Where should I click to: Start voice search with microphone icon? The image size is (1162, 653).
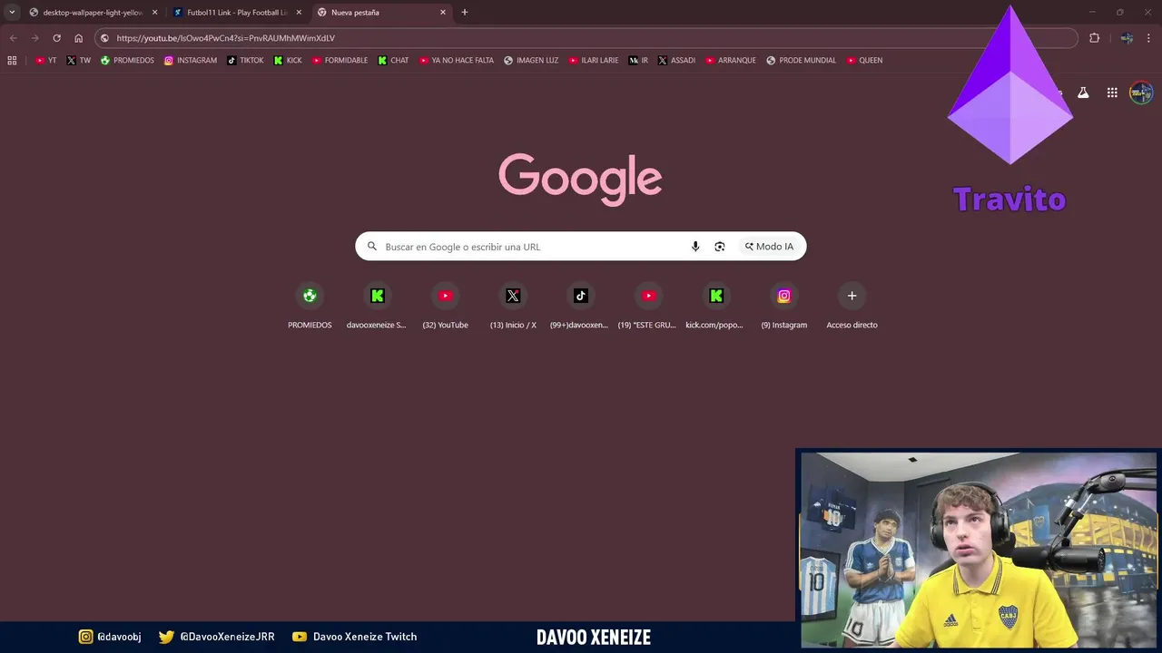(x=695, y=247)
